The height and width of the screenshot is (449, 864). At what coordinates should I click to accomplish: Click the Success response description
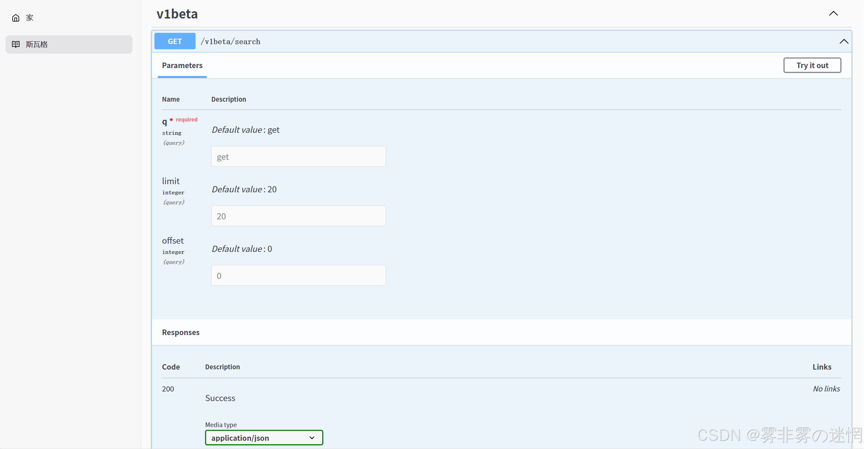pos(220,398)
